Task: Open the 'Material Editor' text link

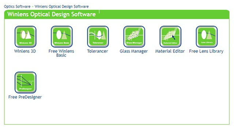Action: click(x=170, y=51)
